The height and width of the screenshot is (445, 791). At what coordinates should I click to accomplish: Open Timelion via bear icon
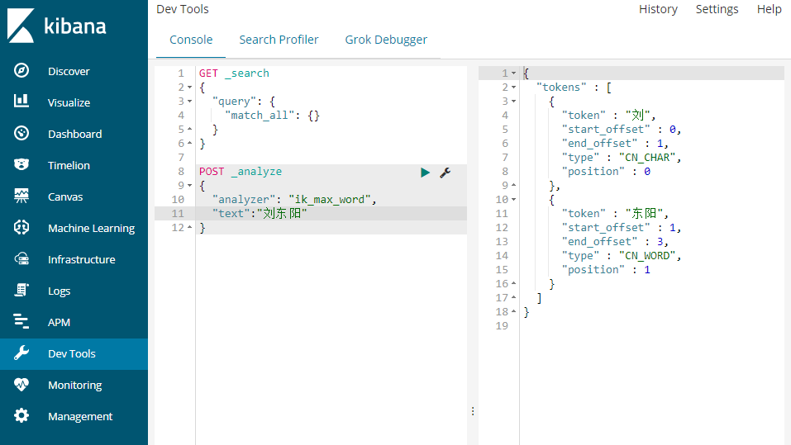pyautogui.click(x=21, y=164)
